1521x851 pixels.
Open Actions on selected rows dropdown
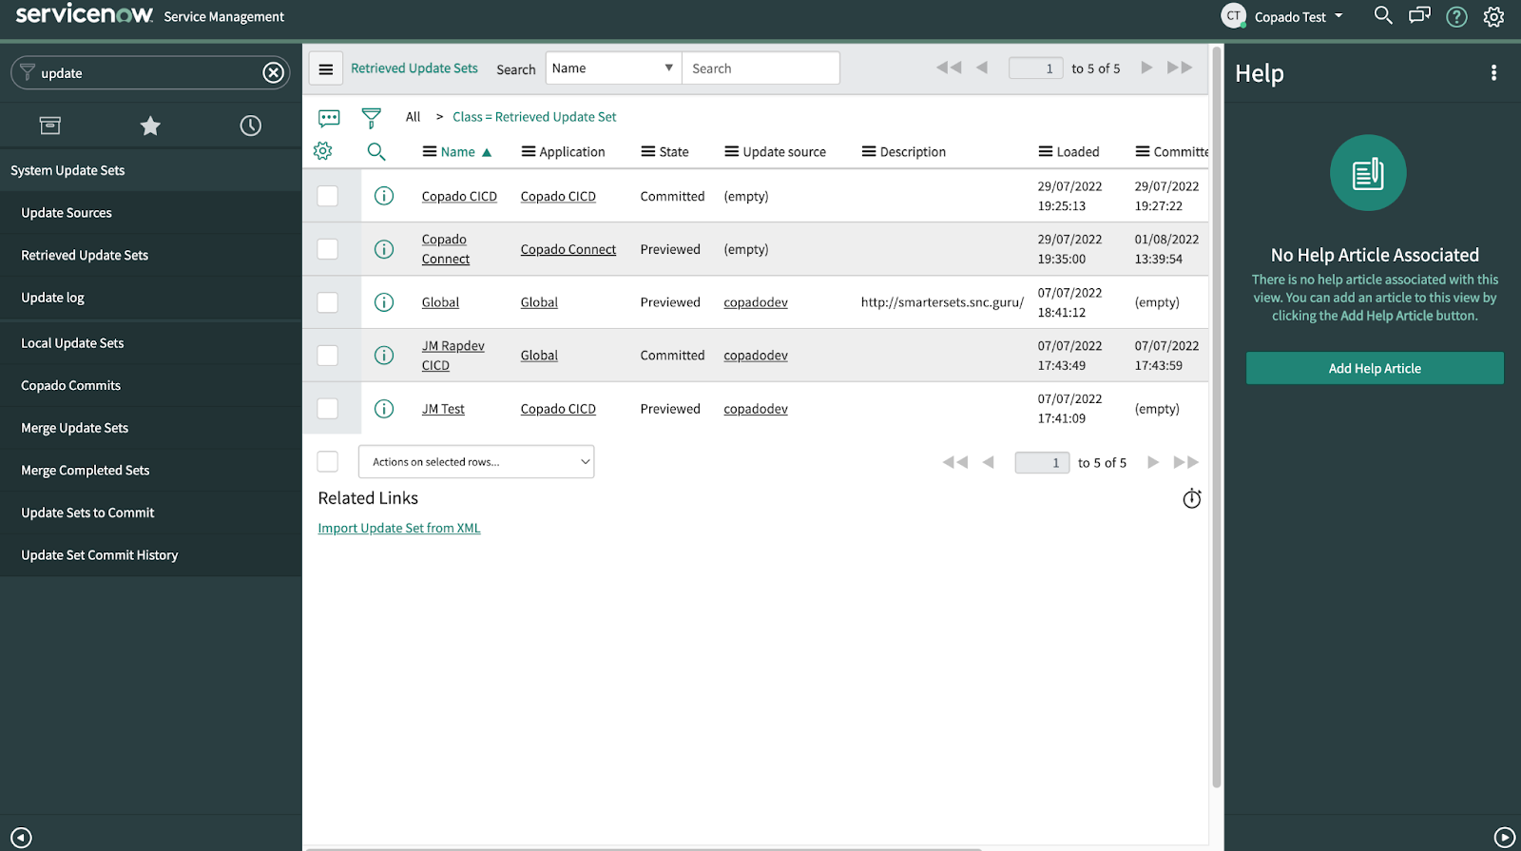[476, 462]
